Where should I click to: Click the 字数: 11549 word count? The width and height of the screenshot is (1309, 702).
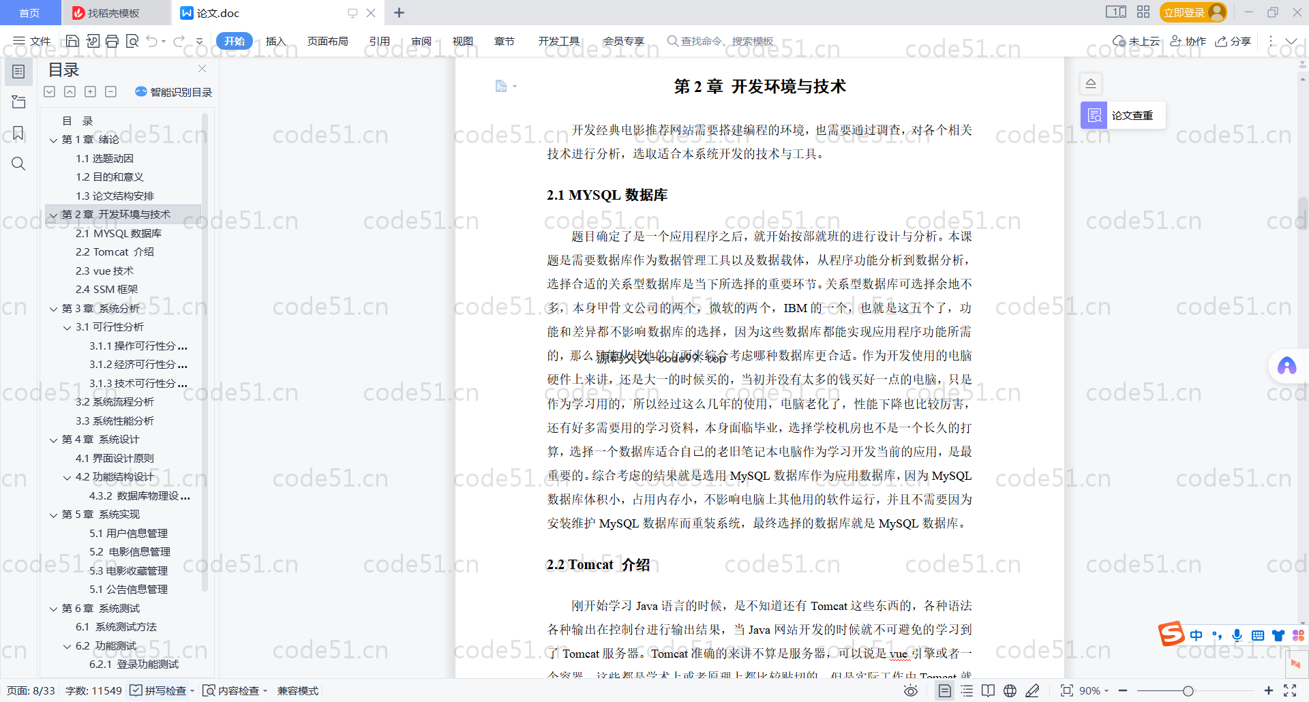pos(93,690)
